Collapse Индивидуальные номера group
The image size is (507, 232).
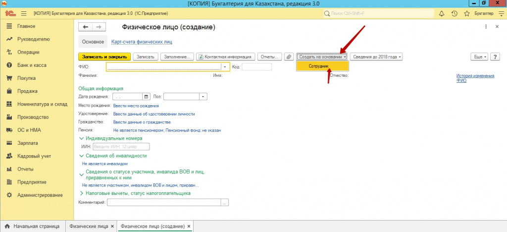click(x=81, y=138)
